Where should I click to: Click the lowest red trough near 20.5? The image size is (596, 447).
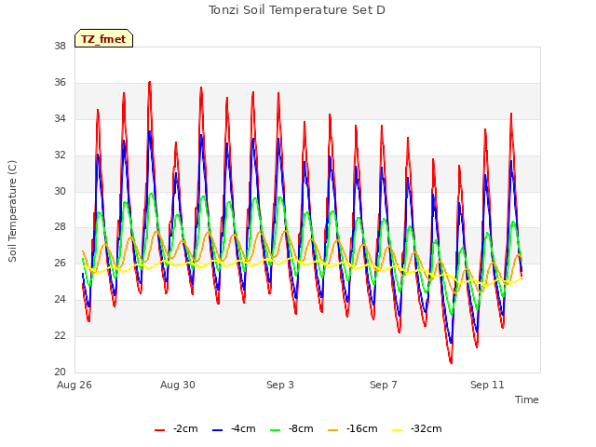pos(451,362)
